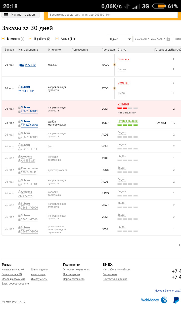Viewport: 181px width, 322px height.
Task: Focus the part number search field
Action: point(113,15)
